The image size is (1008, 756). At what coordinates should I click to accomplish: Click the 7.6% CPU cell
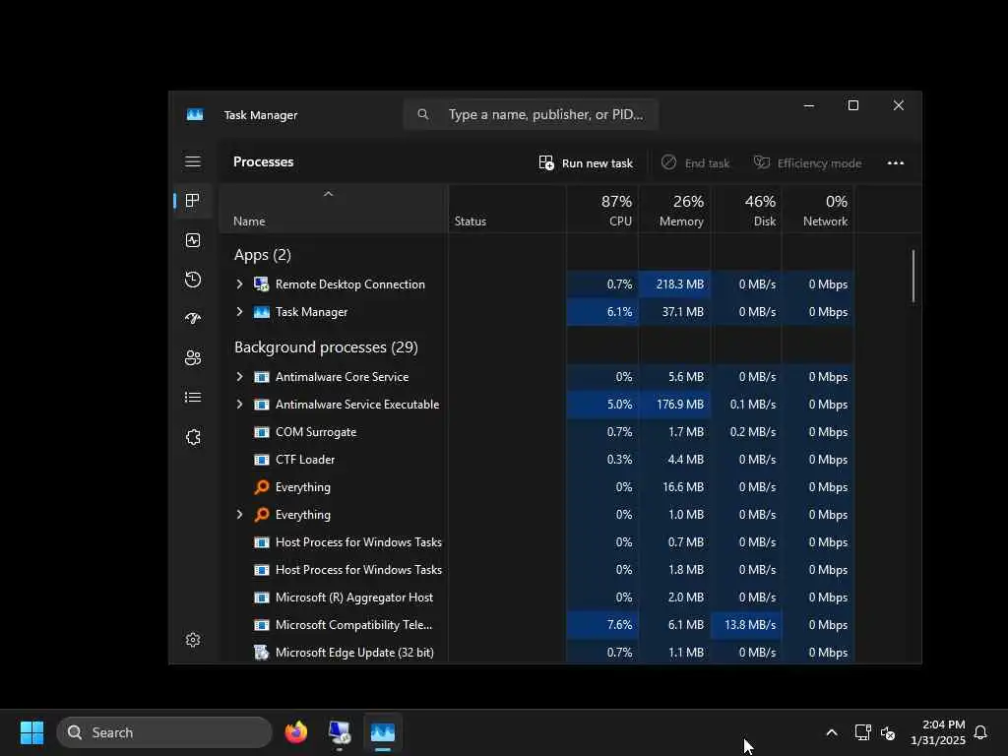[x=602, y=625]
